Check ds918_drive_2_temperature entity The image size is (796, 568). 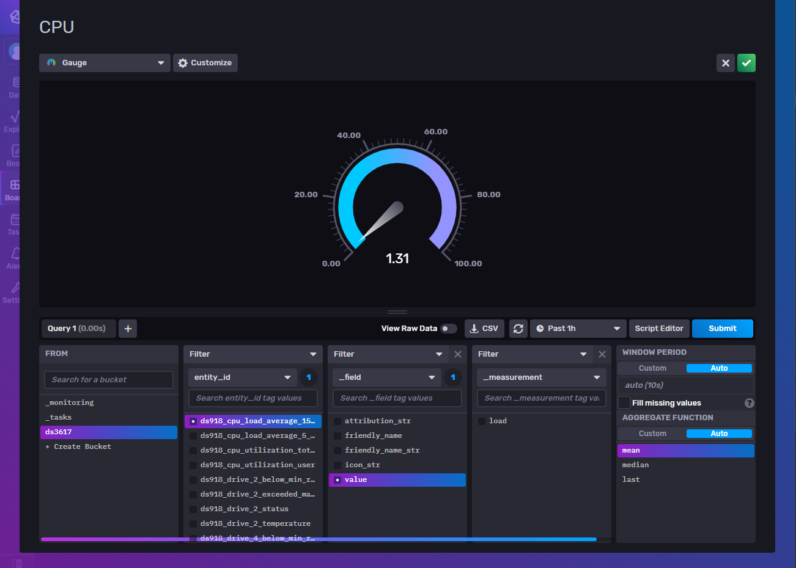pos(253,524)
